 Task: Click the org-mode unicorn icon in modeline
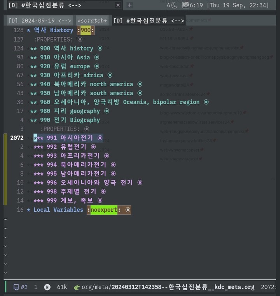(x=77, y=287)
